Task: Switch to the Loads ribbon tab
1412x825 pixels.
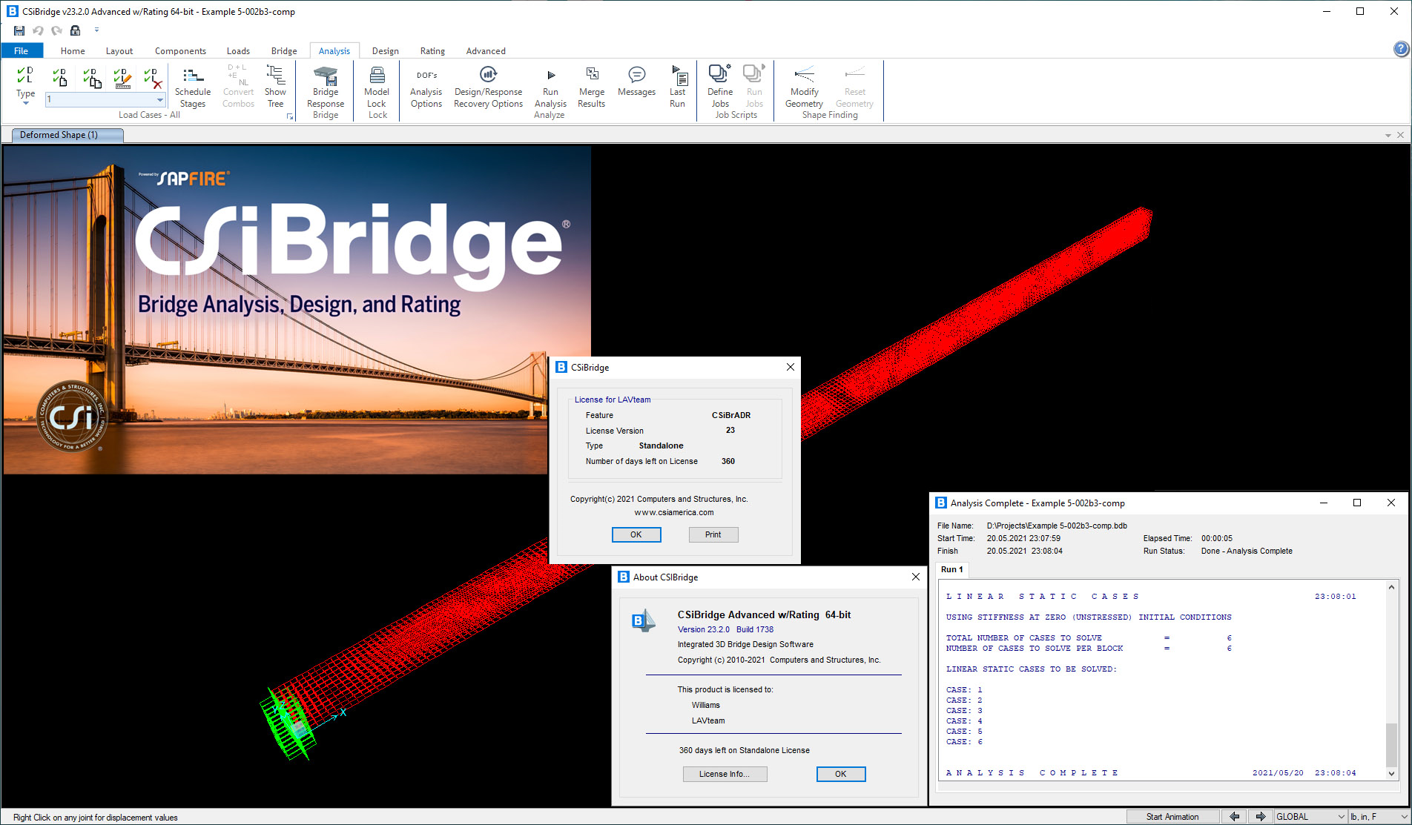Action: pos(238,50)
